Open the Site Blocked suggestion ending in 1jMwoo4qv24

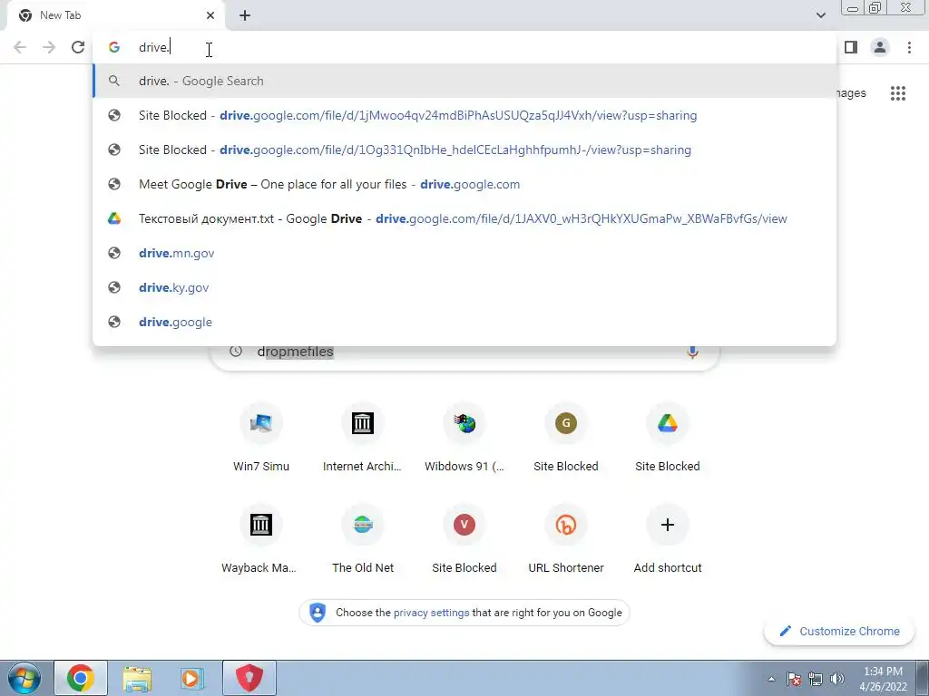(464, 115)
